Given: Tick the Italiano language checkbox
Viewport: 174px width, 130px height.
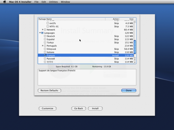Looking at the screenshot, I should tap(45, 52).
